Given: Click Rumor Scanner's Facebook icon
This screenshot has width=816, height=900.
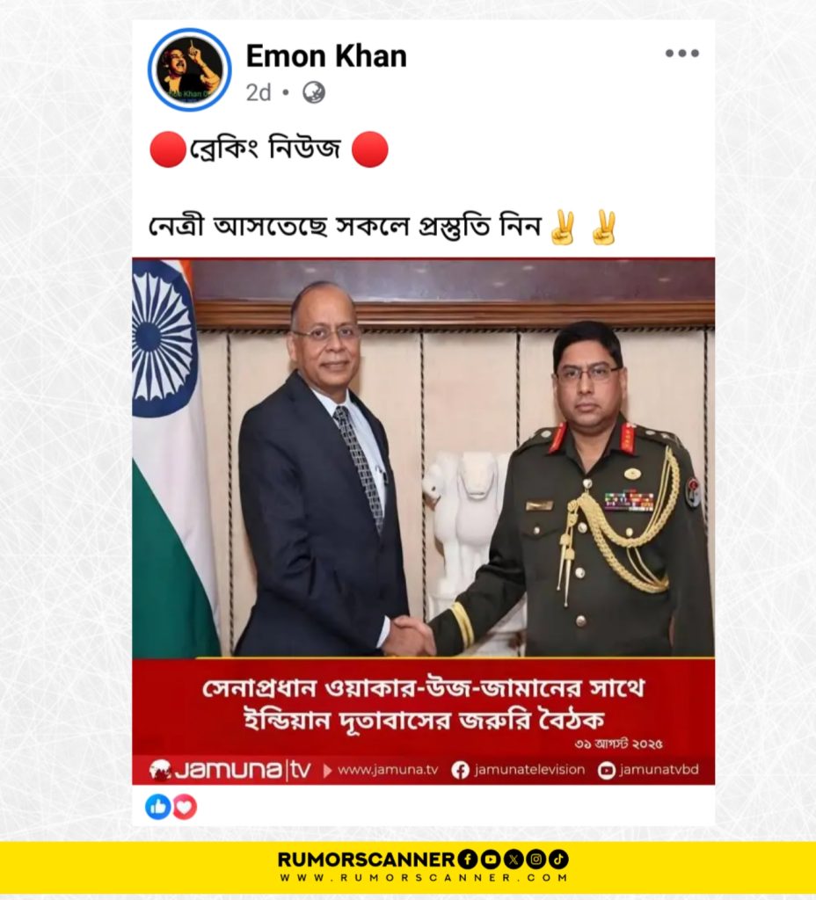Looking at the screenshot, I should (468, 860).
